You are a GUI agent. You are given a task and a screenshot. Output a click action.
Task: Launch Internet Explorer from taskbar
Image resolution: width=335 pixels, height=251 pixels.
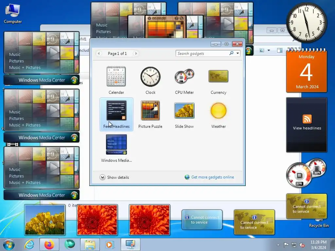tap(29, 244)
